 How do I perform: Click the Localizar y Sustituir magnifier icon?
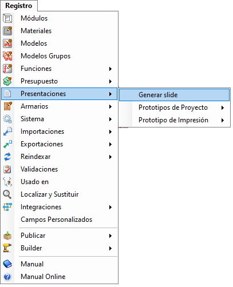click(x=7, y=194)
